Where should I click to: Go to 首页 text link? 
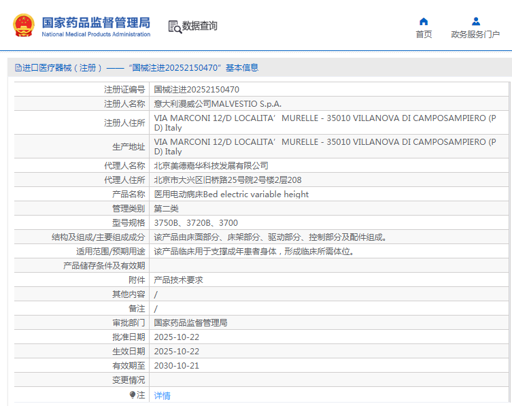point(424,34)
